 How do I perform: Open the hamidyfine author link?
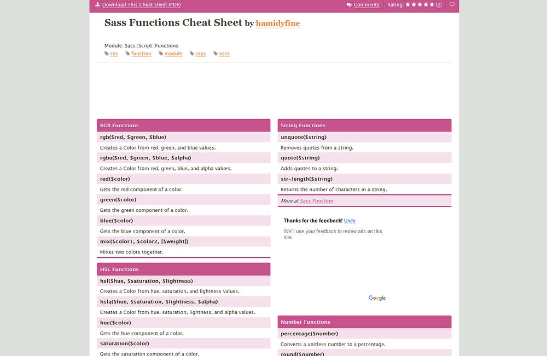coord(278,23)
